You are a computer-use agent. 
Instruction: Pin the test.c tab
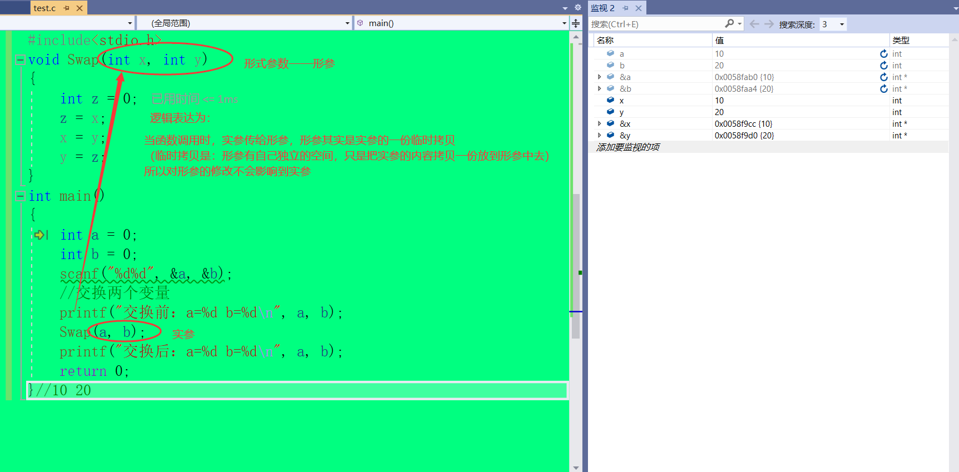[x=67, y=8]
